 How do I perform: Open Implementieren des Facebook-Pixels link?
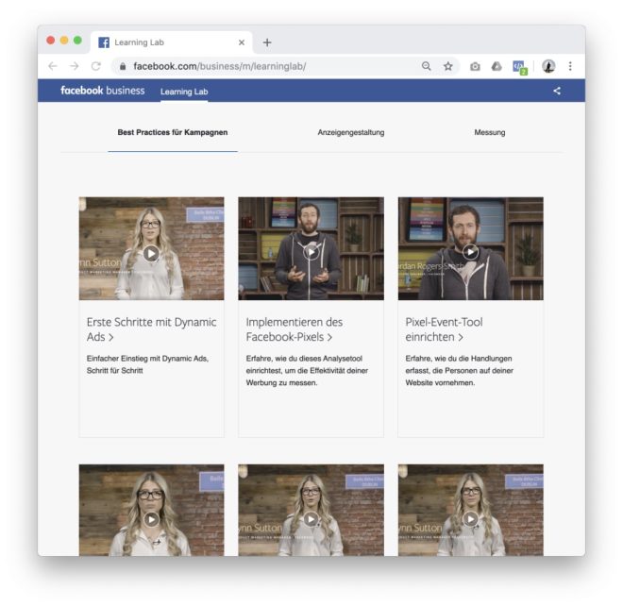click(294, 329)
